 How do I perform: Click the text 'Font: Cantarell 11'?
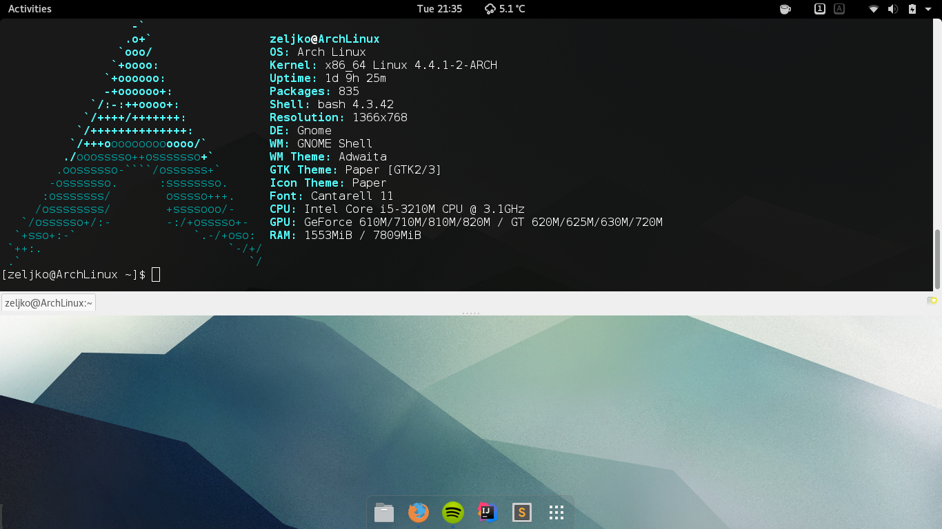[332, 196]
